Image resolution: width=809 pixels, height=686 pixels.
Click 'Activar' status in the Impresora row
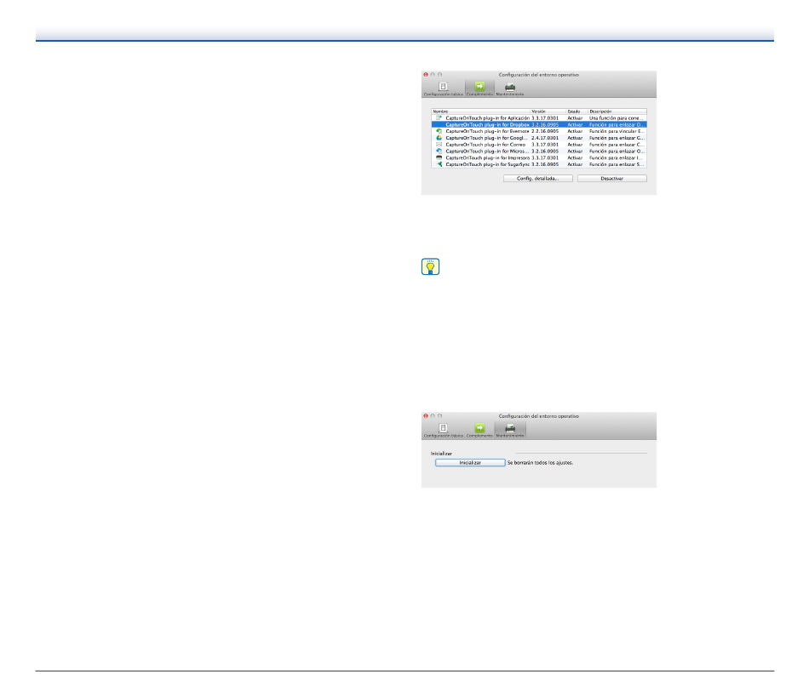click(575, 157)
